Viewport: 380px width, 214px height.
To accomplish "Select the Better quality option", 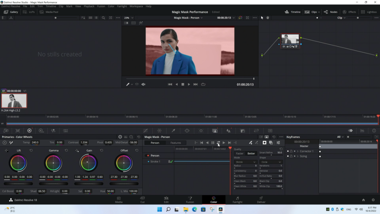I will (x=251, y=153).
